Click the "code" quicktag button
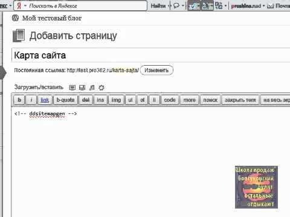Viewport: 290px width, 217px height. click(170, 100)
